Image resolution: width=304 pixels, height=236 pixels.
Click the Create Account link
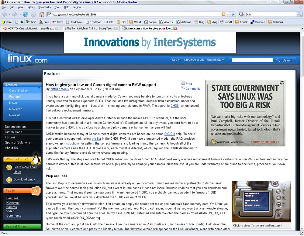(194, 60)
